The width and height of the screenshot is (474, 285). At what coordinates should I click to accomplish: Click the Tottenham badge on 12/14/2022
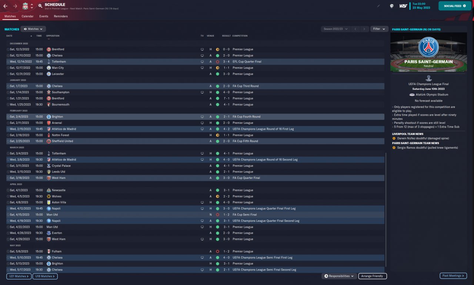click(49, 61)
